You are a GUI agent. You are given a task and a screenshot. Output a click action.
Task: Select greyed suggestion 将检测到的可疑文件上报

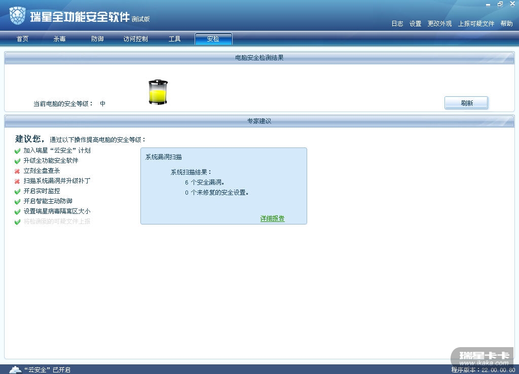(x=57, y=221)
